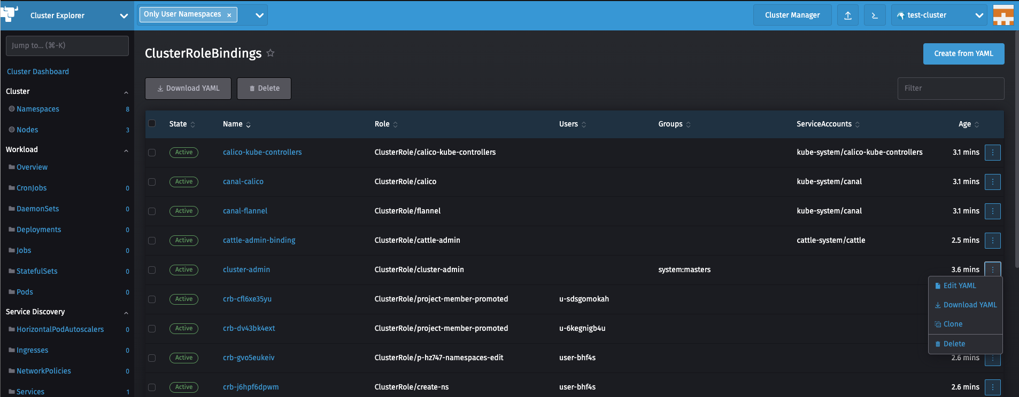This screenshot has width=1019, height=397.
Task: Open the crb-cfl6xe35yu binding link
Action: [x=247, y=299]
